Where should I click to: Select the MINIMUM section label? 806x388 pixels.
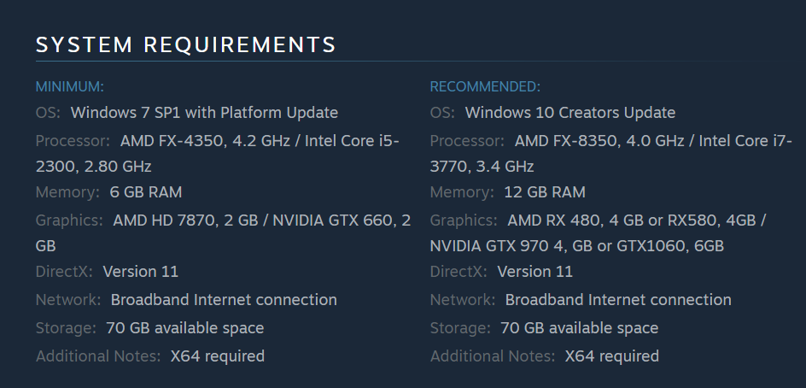[x=69, y=86]
